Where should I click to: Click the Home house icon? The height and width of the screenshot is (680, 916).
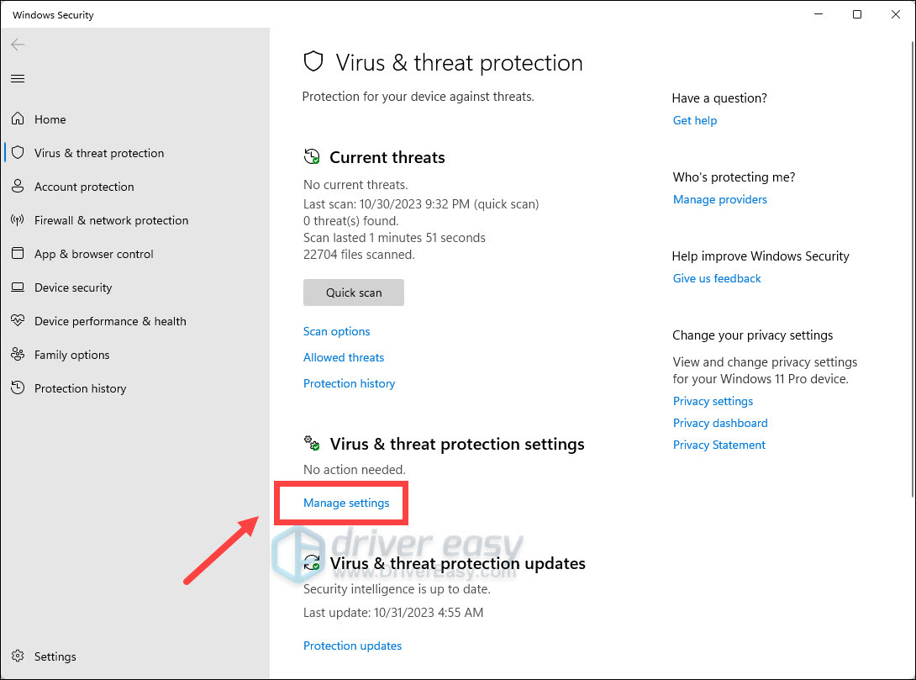[x=18, y=119]
